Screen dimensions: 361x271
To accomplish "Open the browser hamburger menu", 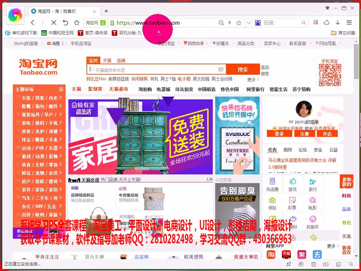I will 349,23.
